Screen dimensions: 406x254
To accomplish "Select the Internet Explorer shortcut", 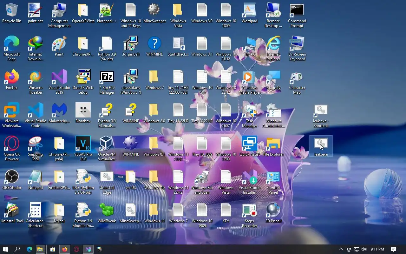I will click(x=273, y=49).
